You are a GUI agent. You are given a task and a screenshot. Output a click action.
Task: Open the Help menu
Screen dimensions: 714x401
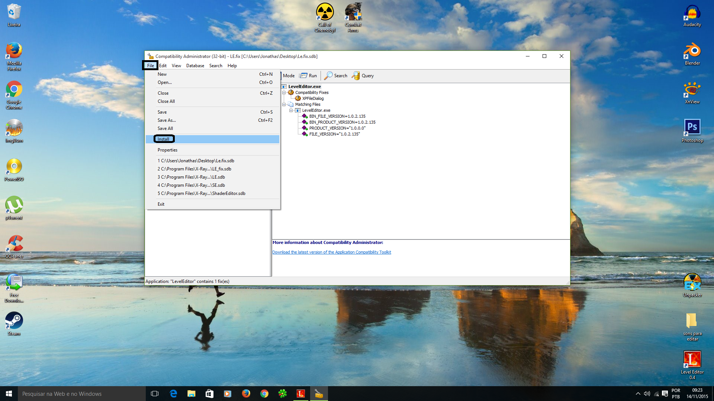232,66
